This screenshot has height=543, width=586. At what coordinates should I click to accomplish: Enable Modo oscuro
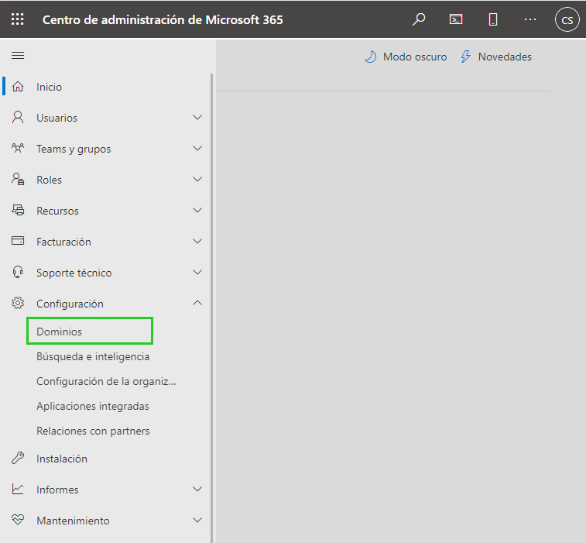415,57
